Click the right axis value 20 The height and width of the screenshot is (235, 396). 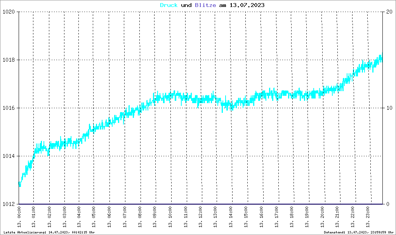[x=389, y=12]
